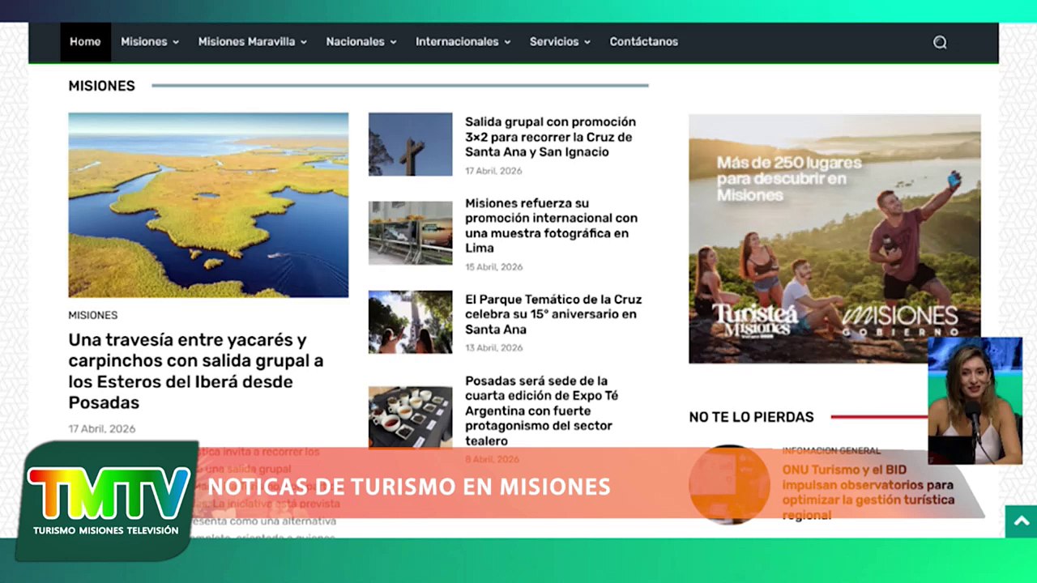Open the Parque Temático anniversary thumbnail
The height and width of the screenshot is (583, 1037).
tap(411, 322)
